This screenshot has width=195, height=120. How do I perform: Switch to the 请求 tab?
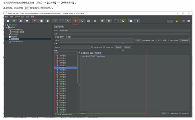point(92,53)
